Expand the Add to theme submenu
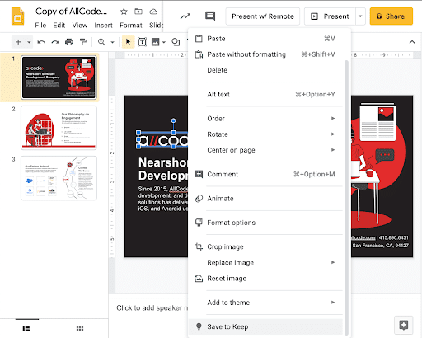 click(265, 303)
